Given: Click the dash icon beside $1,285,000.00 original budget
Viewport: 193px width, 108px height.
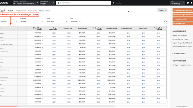Looking at the screenshot, I should pos(43,80).
